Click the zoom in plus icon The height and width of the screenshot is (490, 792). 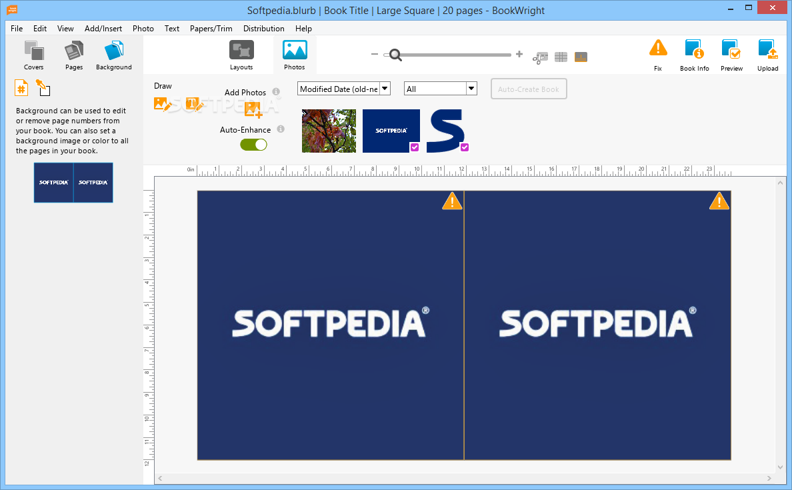point(519,54)
